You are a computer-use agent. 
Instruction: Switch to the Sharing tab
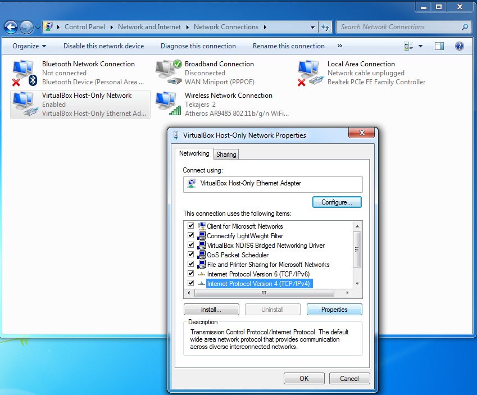pos(226,155)
